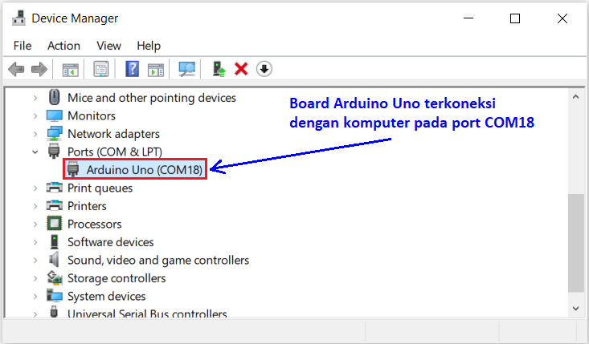Maximize the Device Manager window

point(515,18)
